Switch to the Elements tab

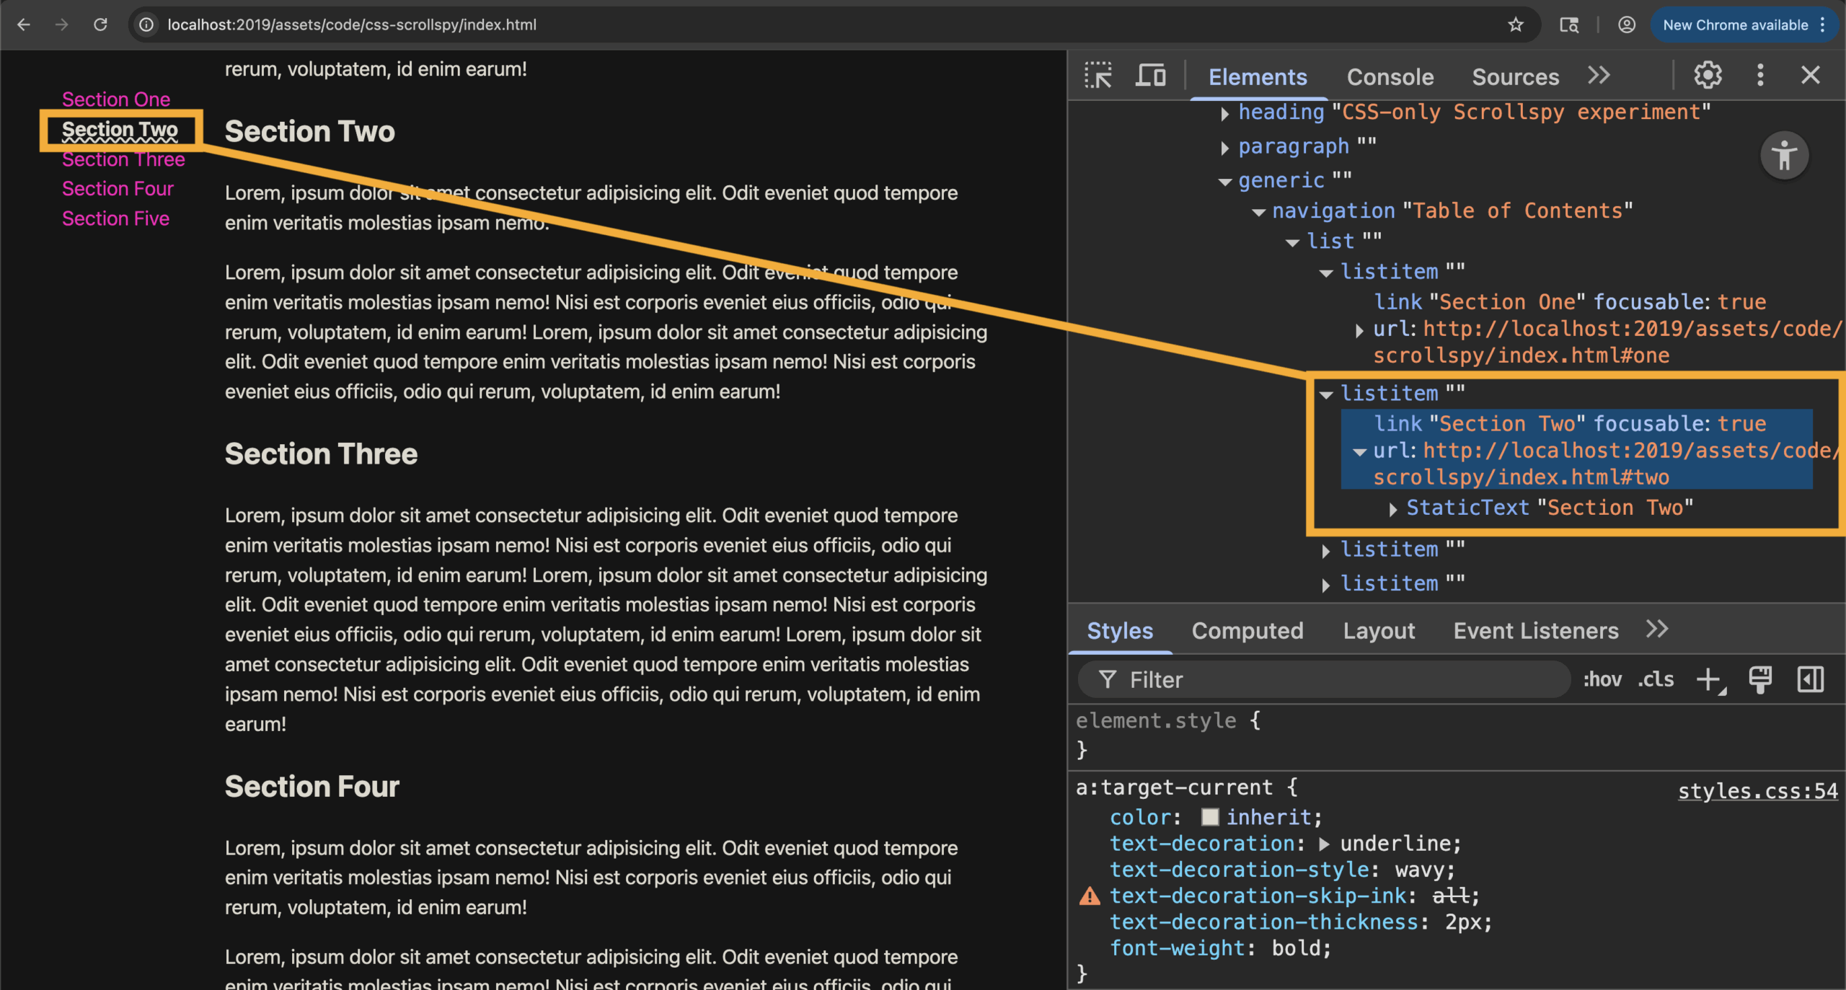pyautogui.click(x=1258, y=76)
